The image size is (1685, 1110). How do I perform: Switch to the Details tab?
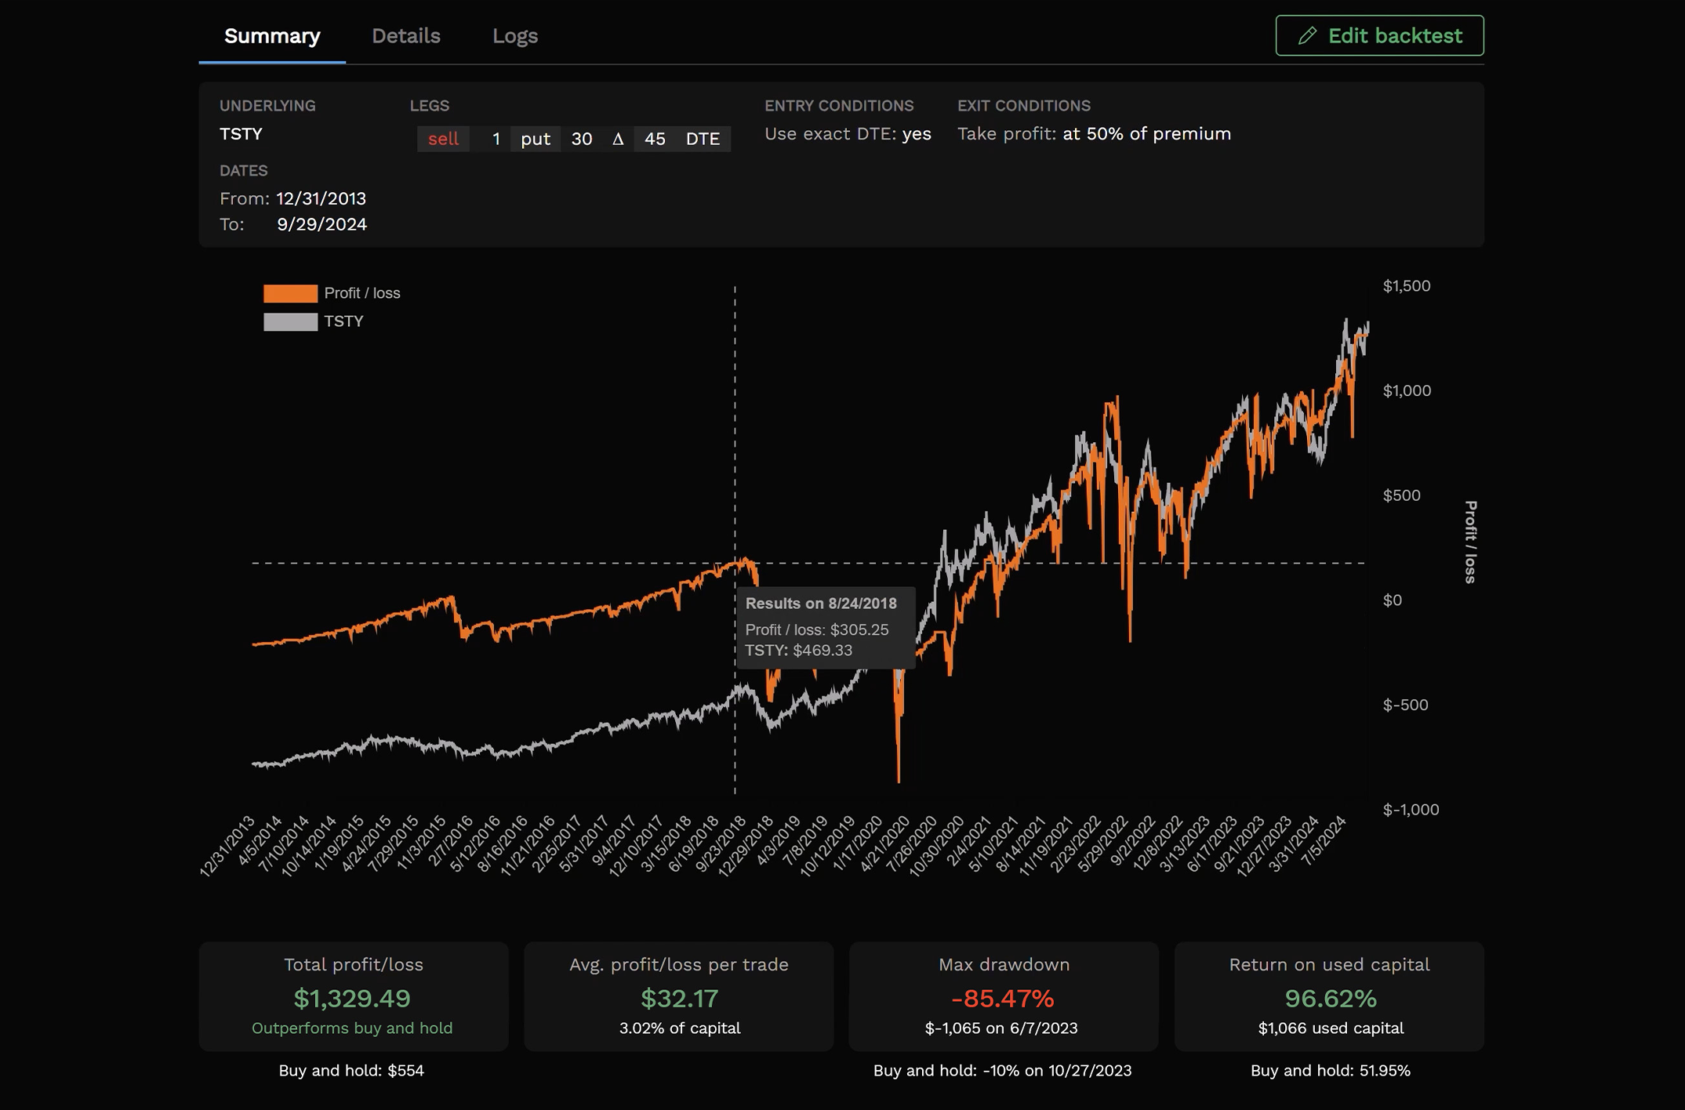click(405, 36)
